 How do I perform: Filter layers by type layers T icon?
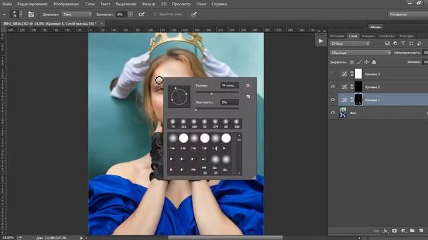pos(403,43)
